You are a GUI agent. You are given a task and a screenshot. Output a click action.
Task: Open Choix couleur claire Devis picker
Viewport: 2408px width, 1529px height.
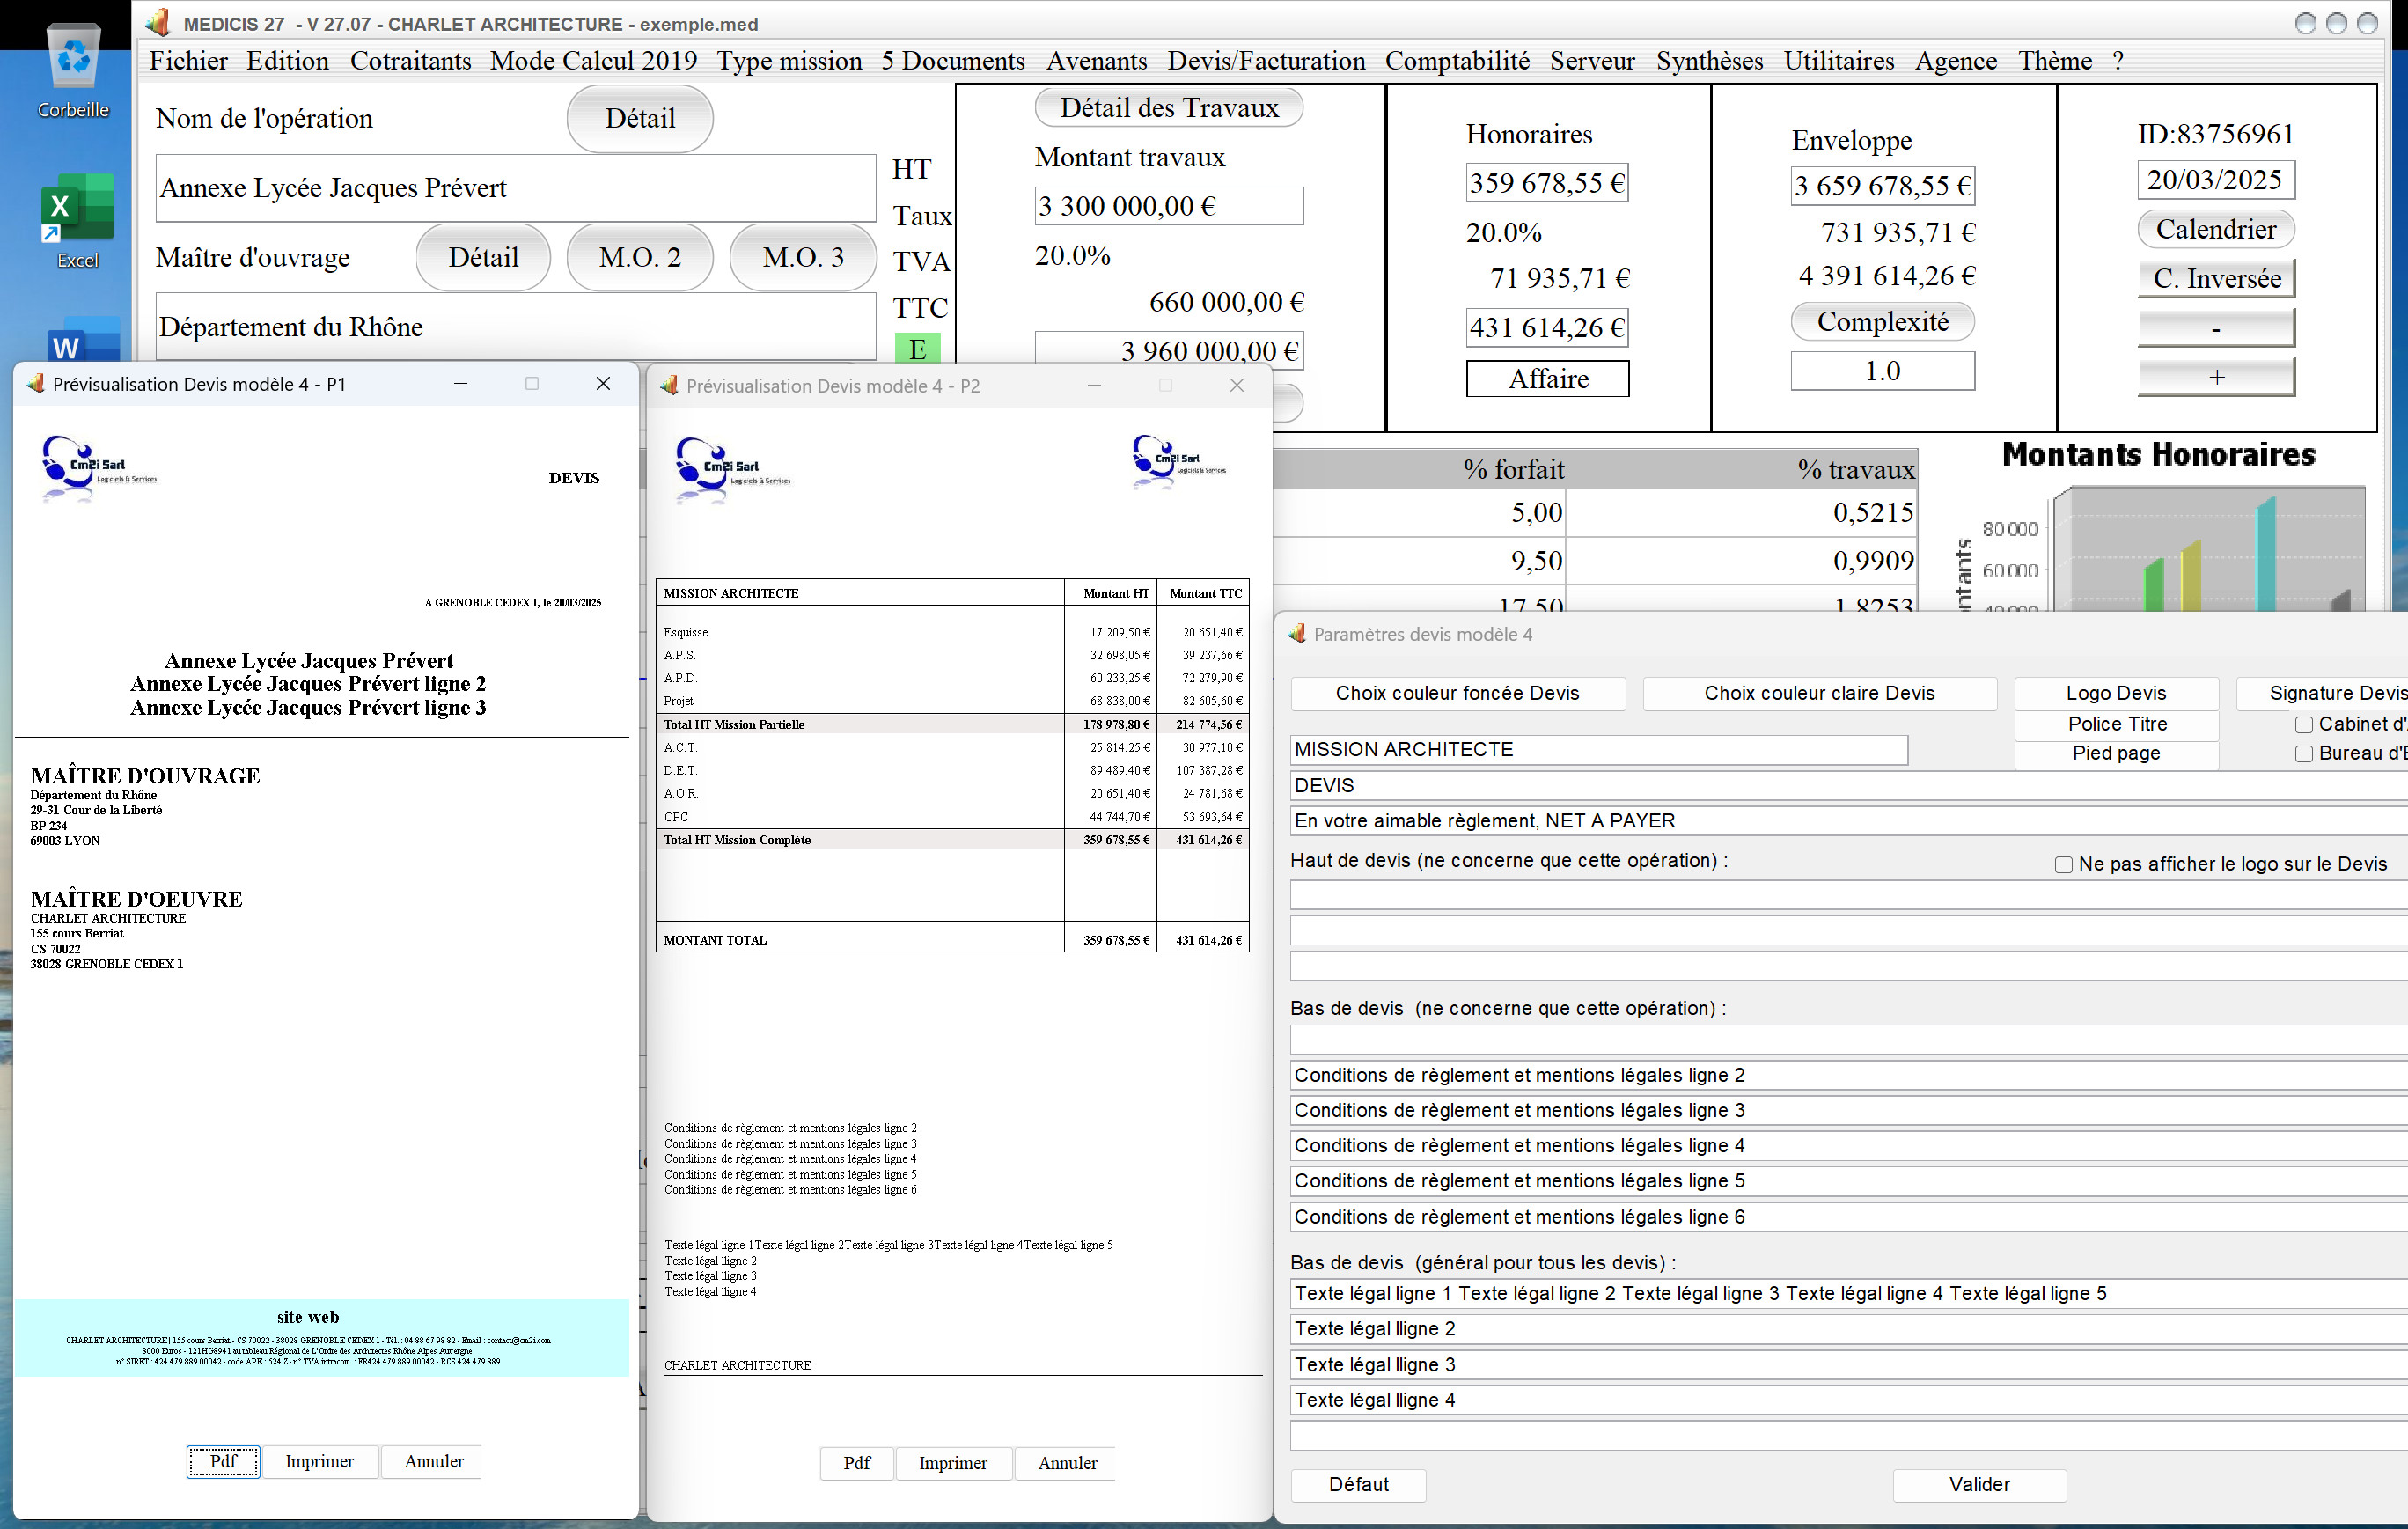tap(1819, 693)
